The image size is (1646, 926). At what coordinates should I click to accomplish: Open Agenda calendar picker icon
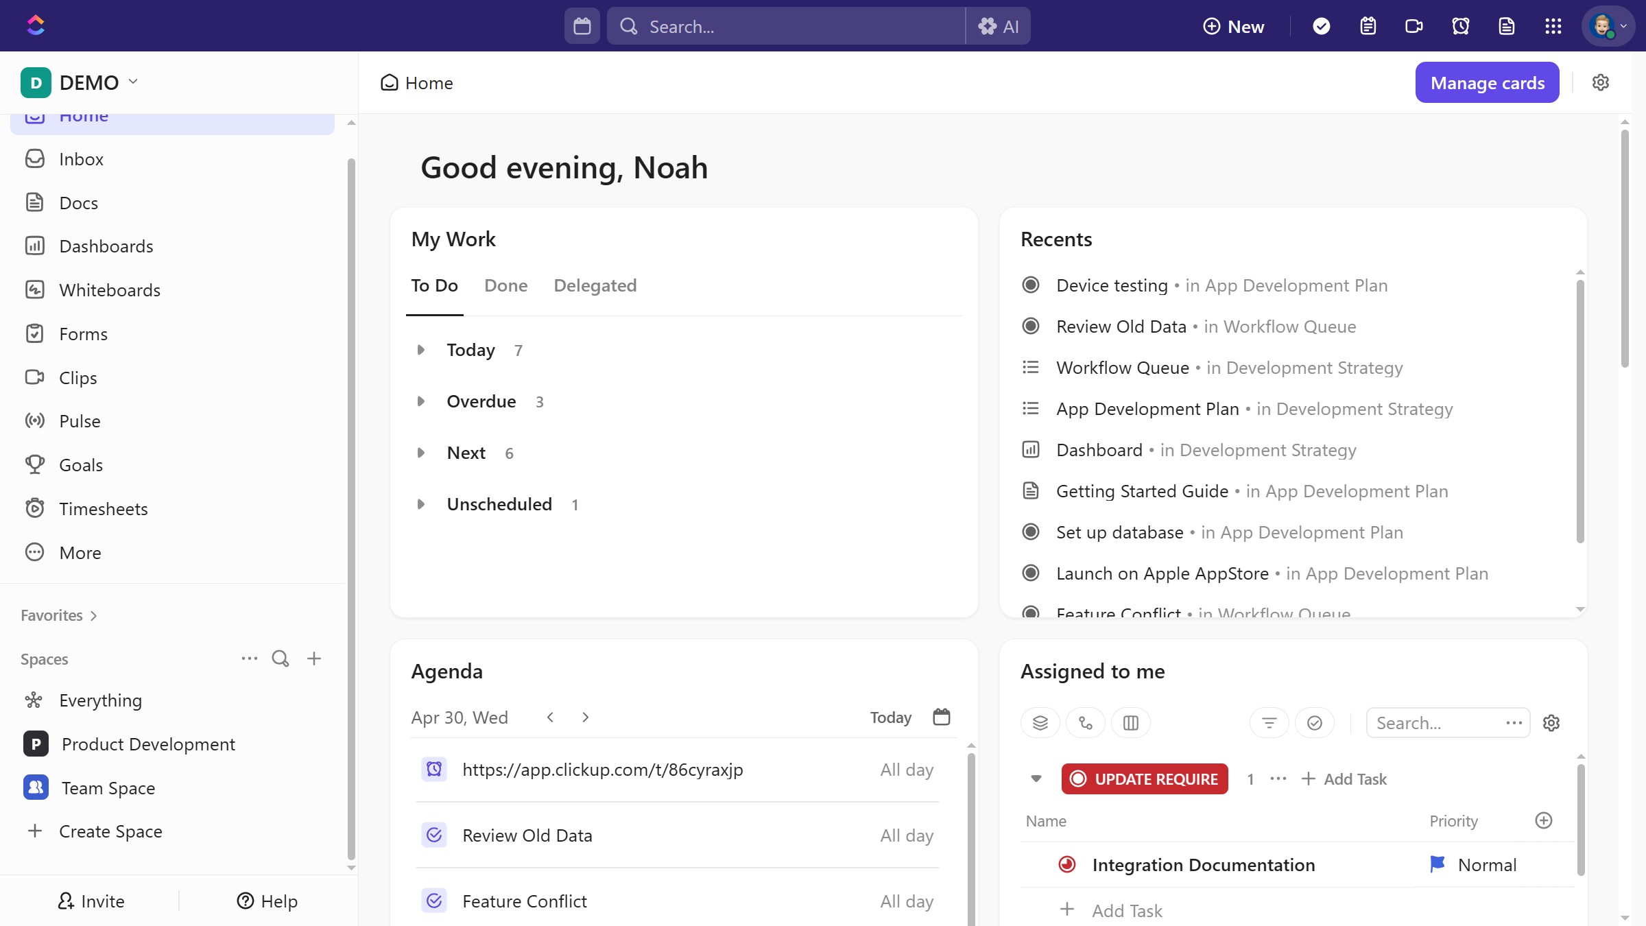coord(942,717)
